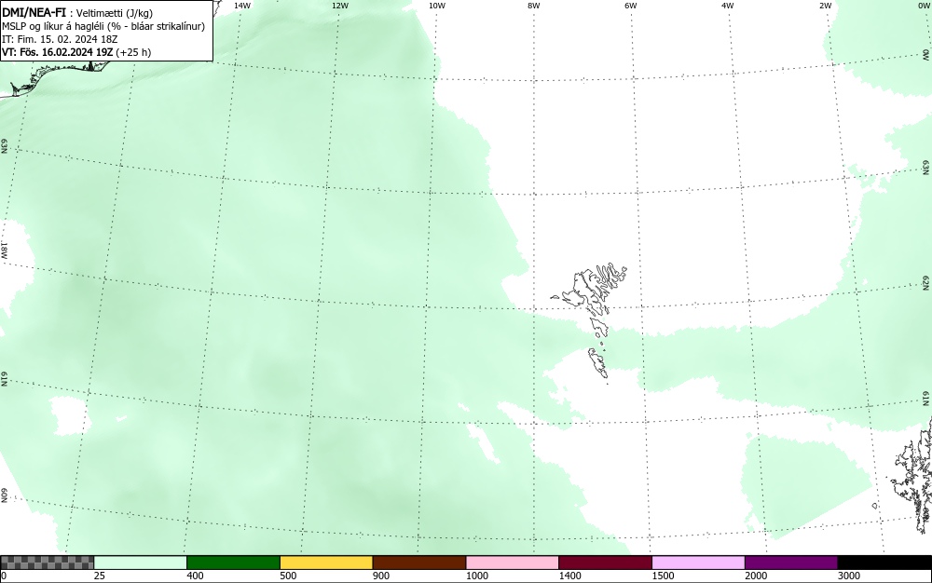The width and height of the screenshot is (932, 583).
Task: Click the pink 1000–1400 legend swatch
Action: [513, 563]
